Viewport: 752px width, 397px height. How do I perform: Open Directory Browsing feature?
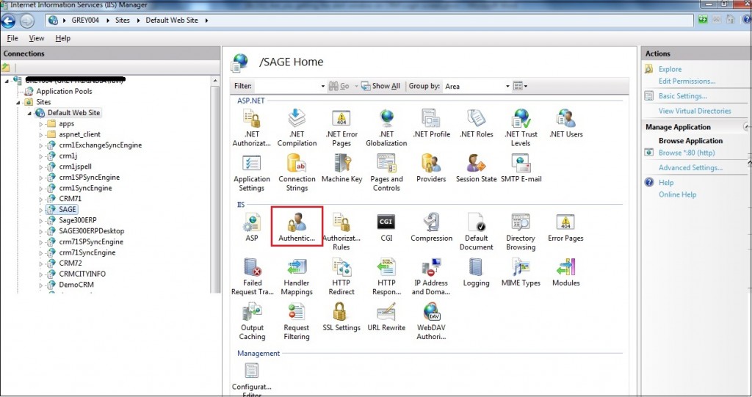click(x=521, y=232)
